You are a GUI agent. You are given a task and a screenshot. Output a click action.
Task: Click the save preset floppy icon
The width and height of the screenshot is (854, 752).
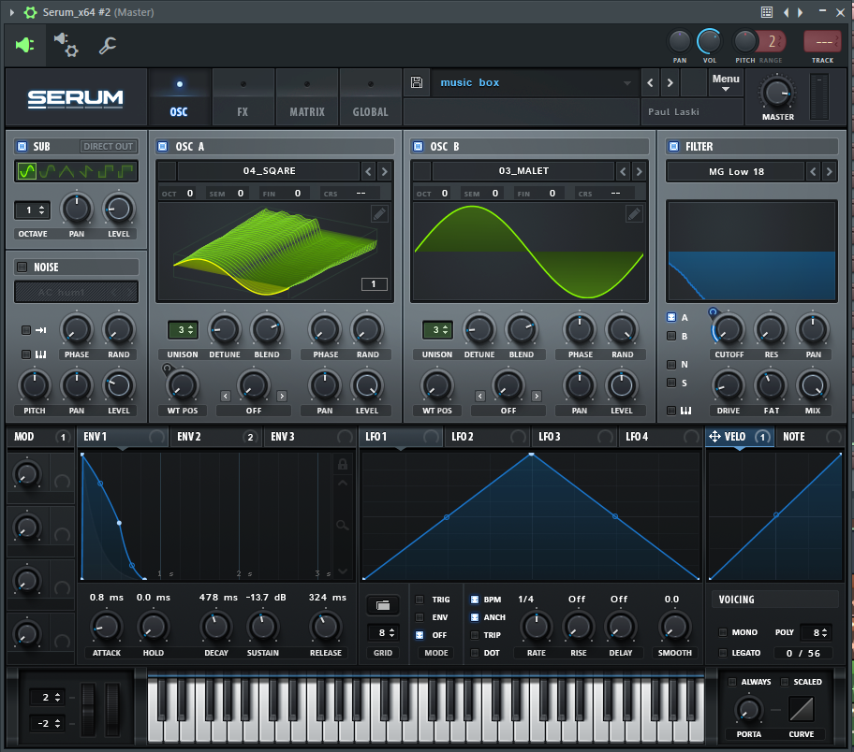click(417, 82)
